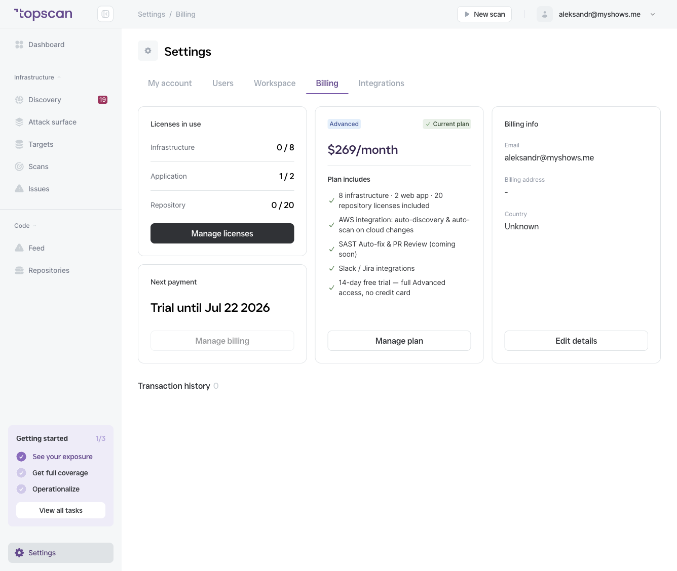Click the Feed triangle icon
Image resolution: width=677 pixels, height=571 pixels.
coord(19,248)
